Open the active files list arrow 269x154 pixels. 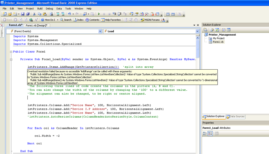194,25
